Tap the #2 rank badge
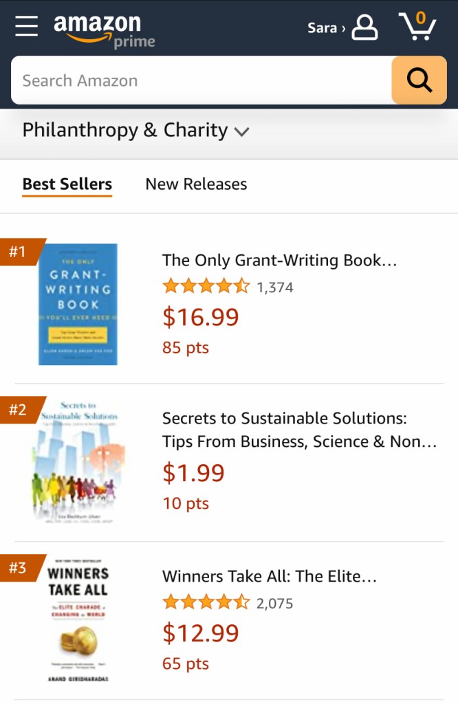This screenshot has height=704, width=458. click(18, 410)
